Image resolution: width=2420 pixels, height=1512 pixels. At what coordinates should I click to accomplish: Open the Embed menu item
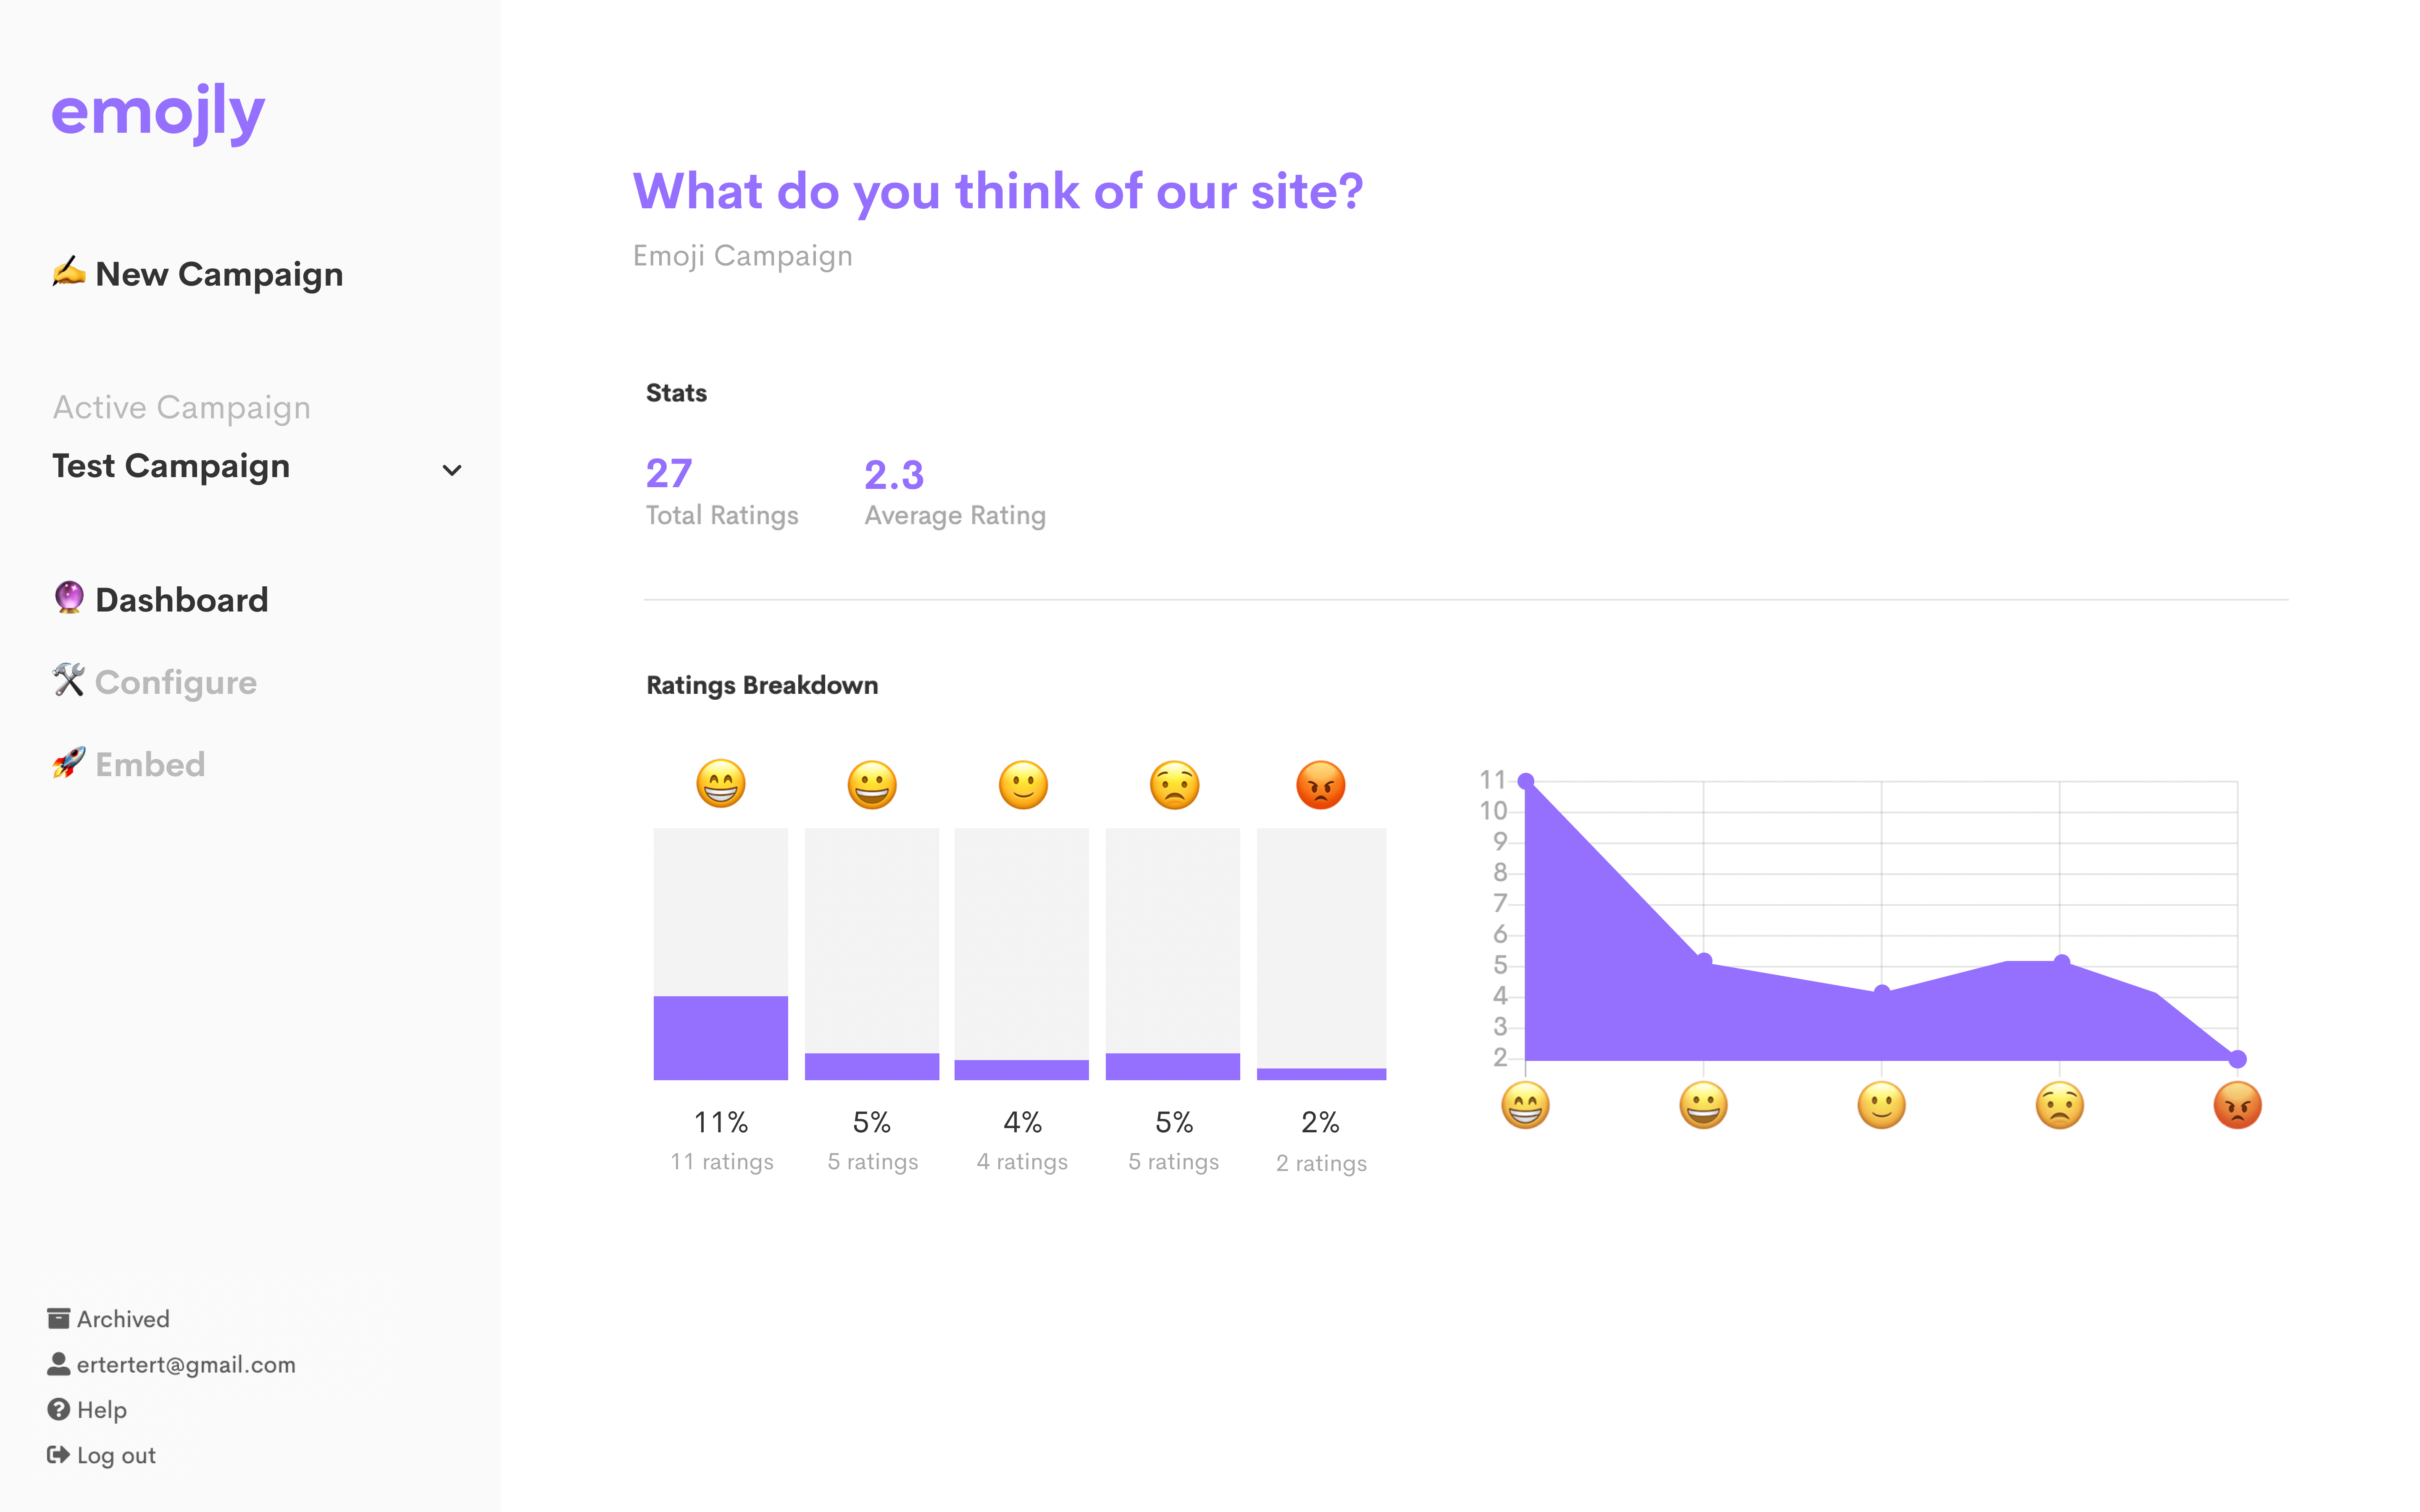tap(150, 765)
